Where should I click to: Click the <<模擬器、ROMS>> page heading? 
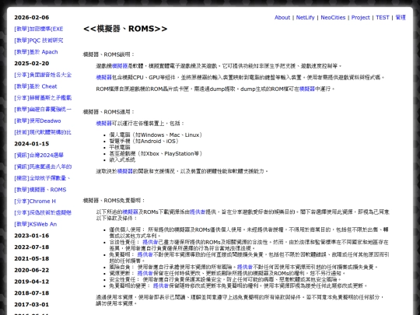[x=125, y=29]
